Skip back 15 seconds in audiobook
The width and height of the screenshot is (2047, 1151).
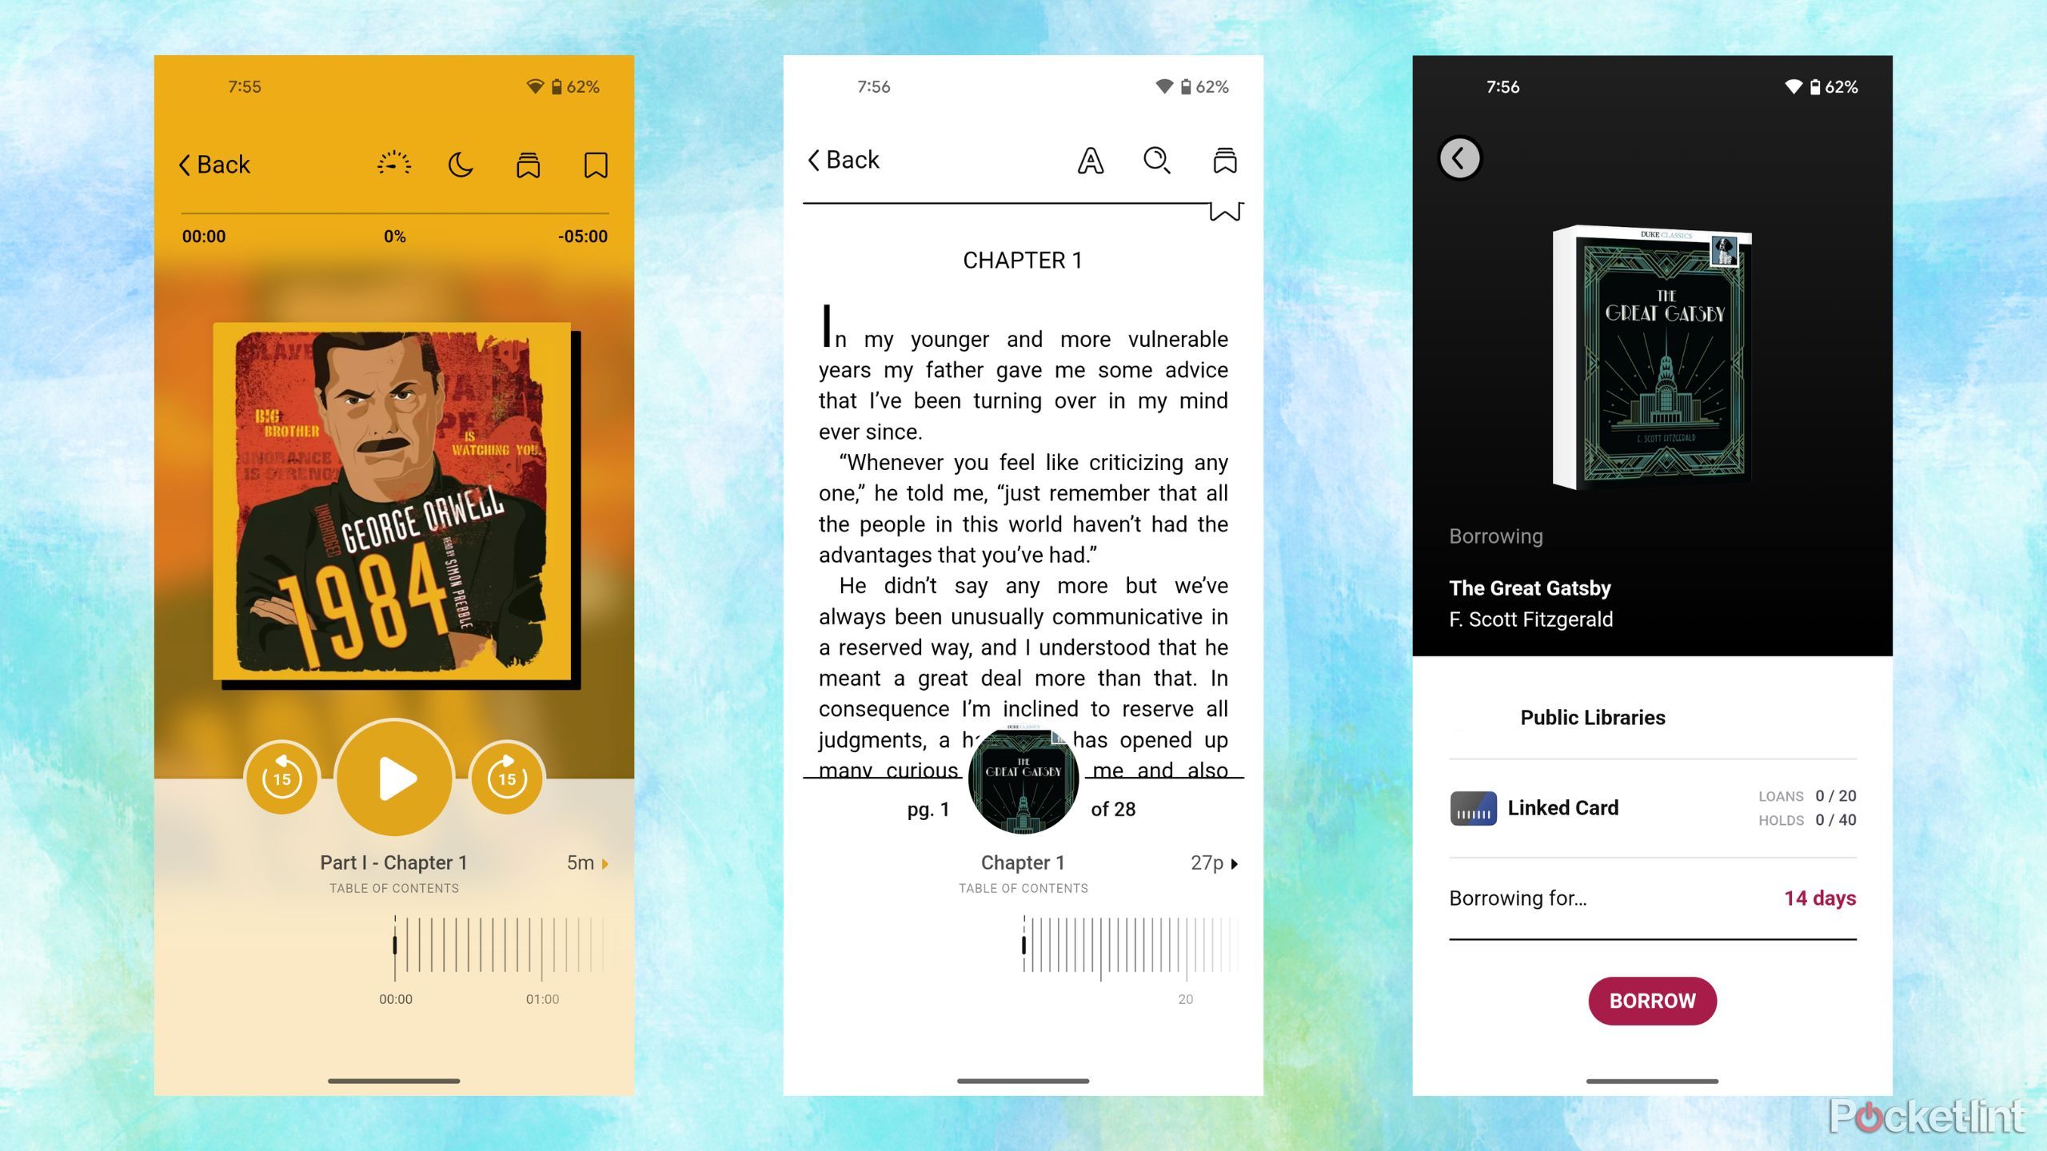[x=281, y=777]
